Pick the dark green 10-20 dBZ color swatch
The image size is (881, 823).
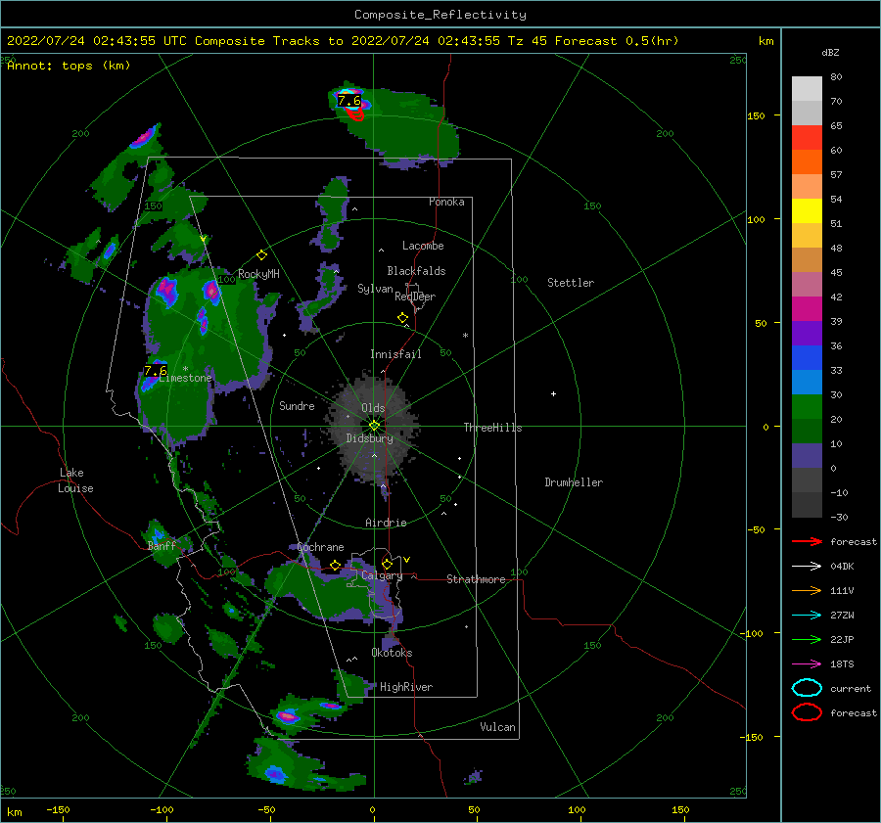click(807, 432)
